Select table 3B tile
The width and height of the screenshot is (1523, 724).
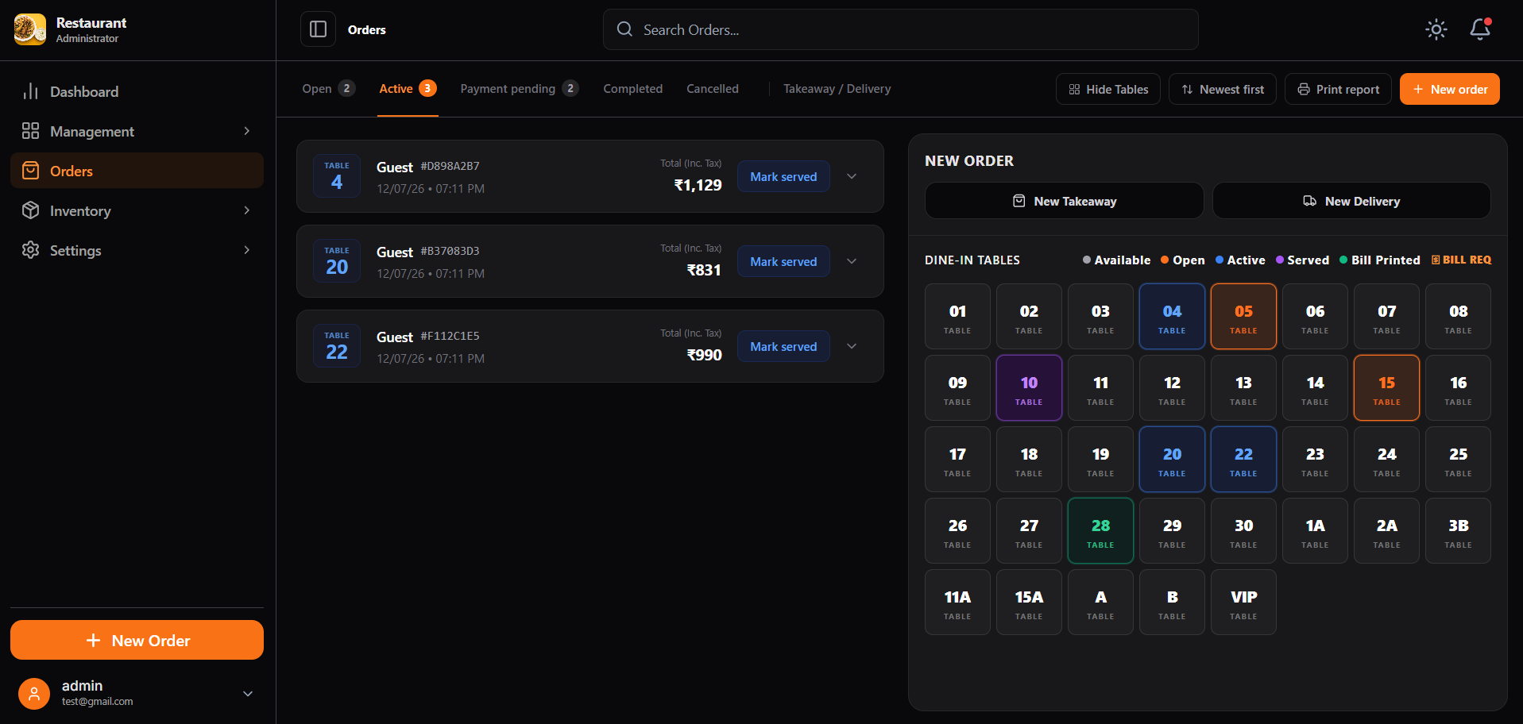click(1458, 530)
